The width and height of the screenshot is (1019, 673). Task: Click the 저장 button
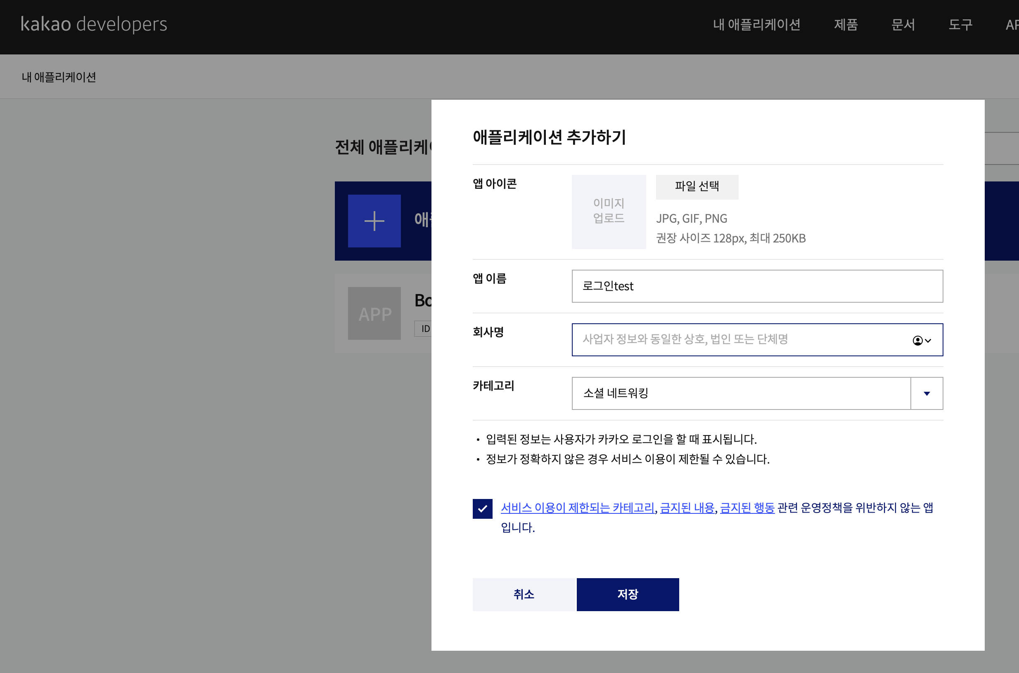click(628, 595)
